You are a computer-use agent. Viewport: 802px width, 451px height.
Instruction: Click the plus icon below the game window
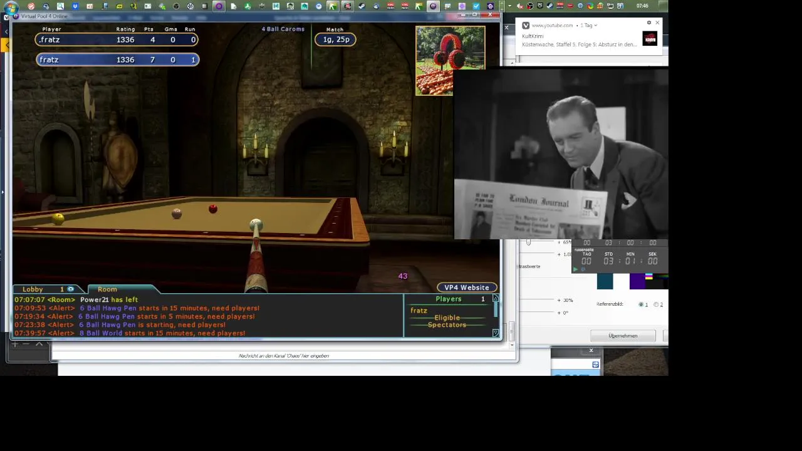click(14, 344)
